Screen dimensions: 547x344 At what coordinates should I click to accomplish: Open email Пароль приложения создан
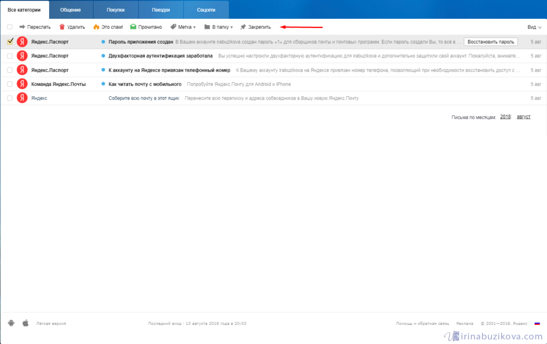(140, 42)
